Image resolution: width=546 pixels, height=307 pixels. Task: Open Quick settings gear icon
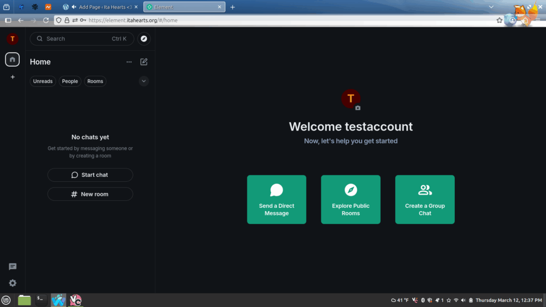pos(13,283)
